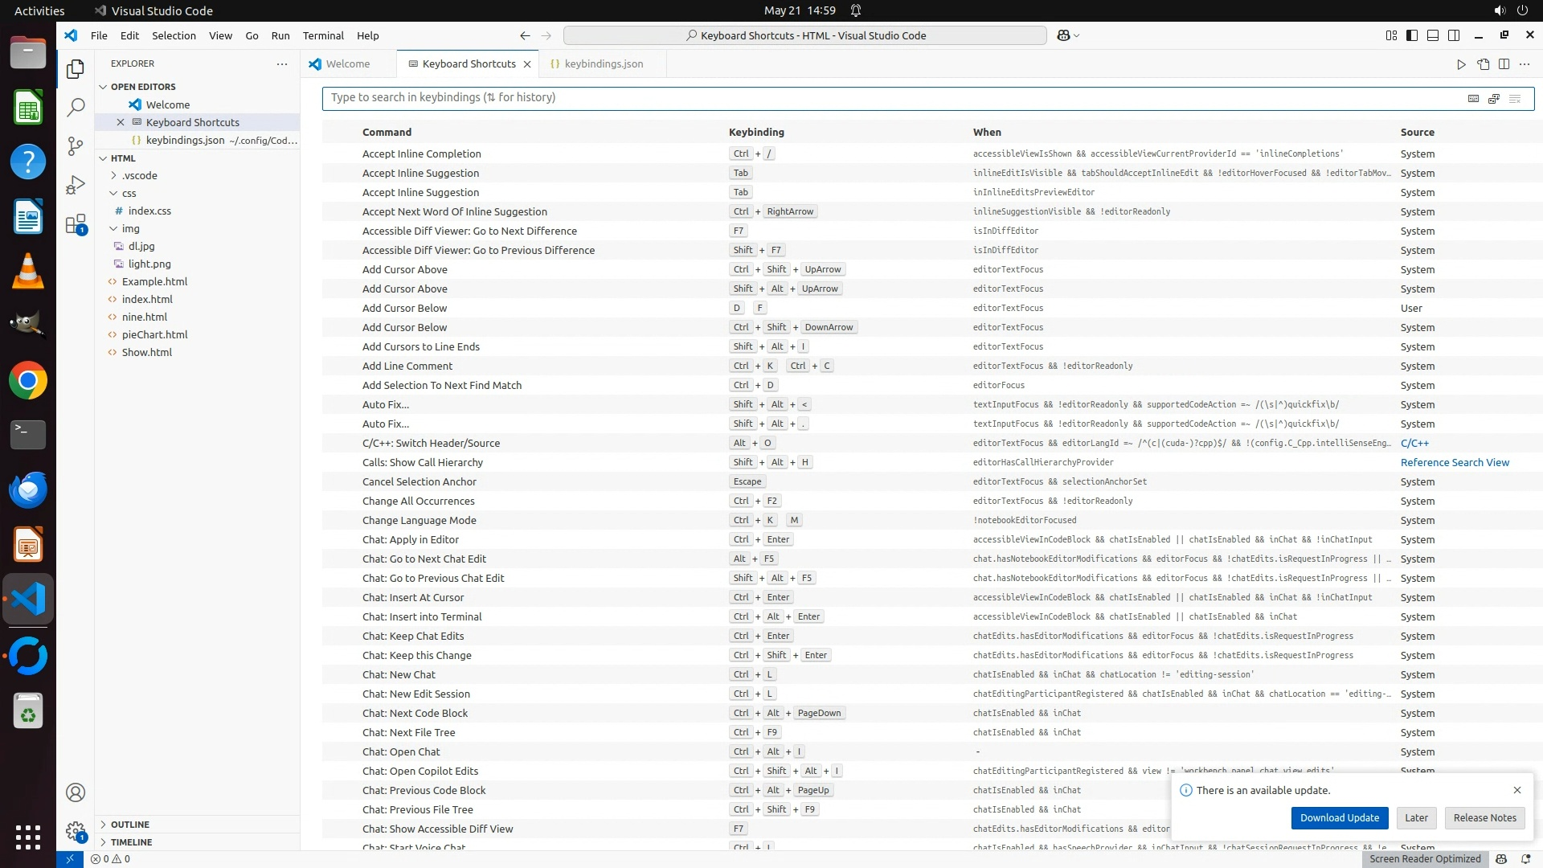Open the Accounts icon in activity bar
1543x868 pixels.
point(76,792)
